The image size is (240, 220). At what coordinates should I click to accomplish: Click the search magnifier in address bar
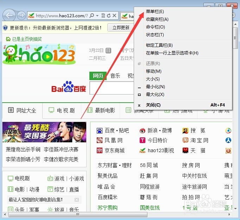[92, 15]
